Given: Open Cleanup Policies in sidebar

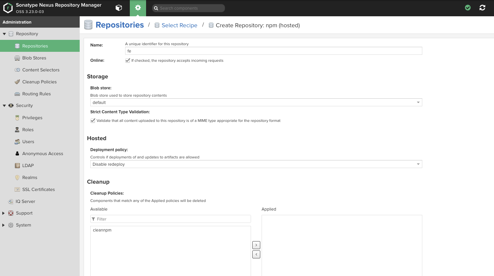Looking at the screenshot, I should 39,82.
